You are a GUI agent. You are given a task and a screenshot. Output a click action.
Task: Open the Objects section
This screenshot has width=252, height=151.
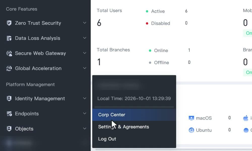point(46,129)
